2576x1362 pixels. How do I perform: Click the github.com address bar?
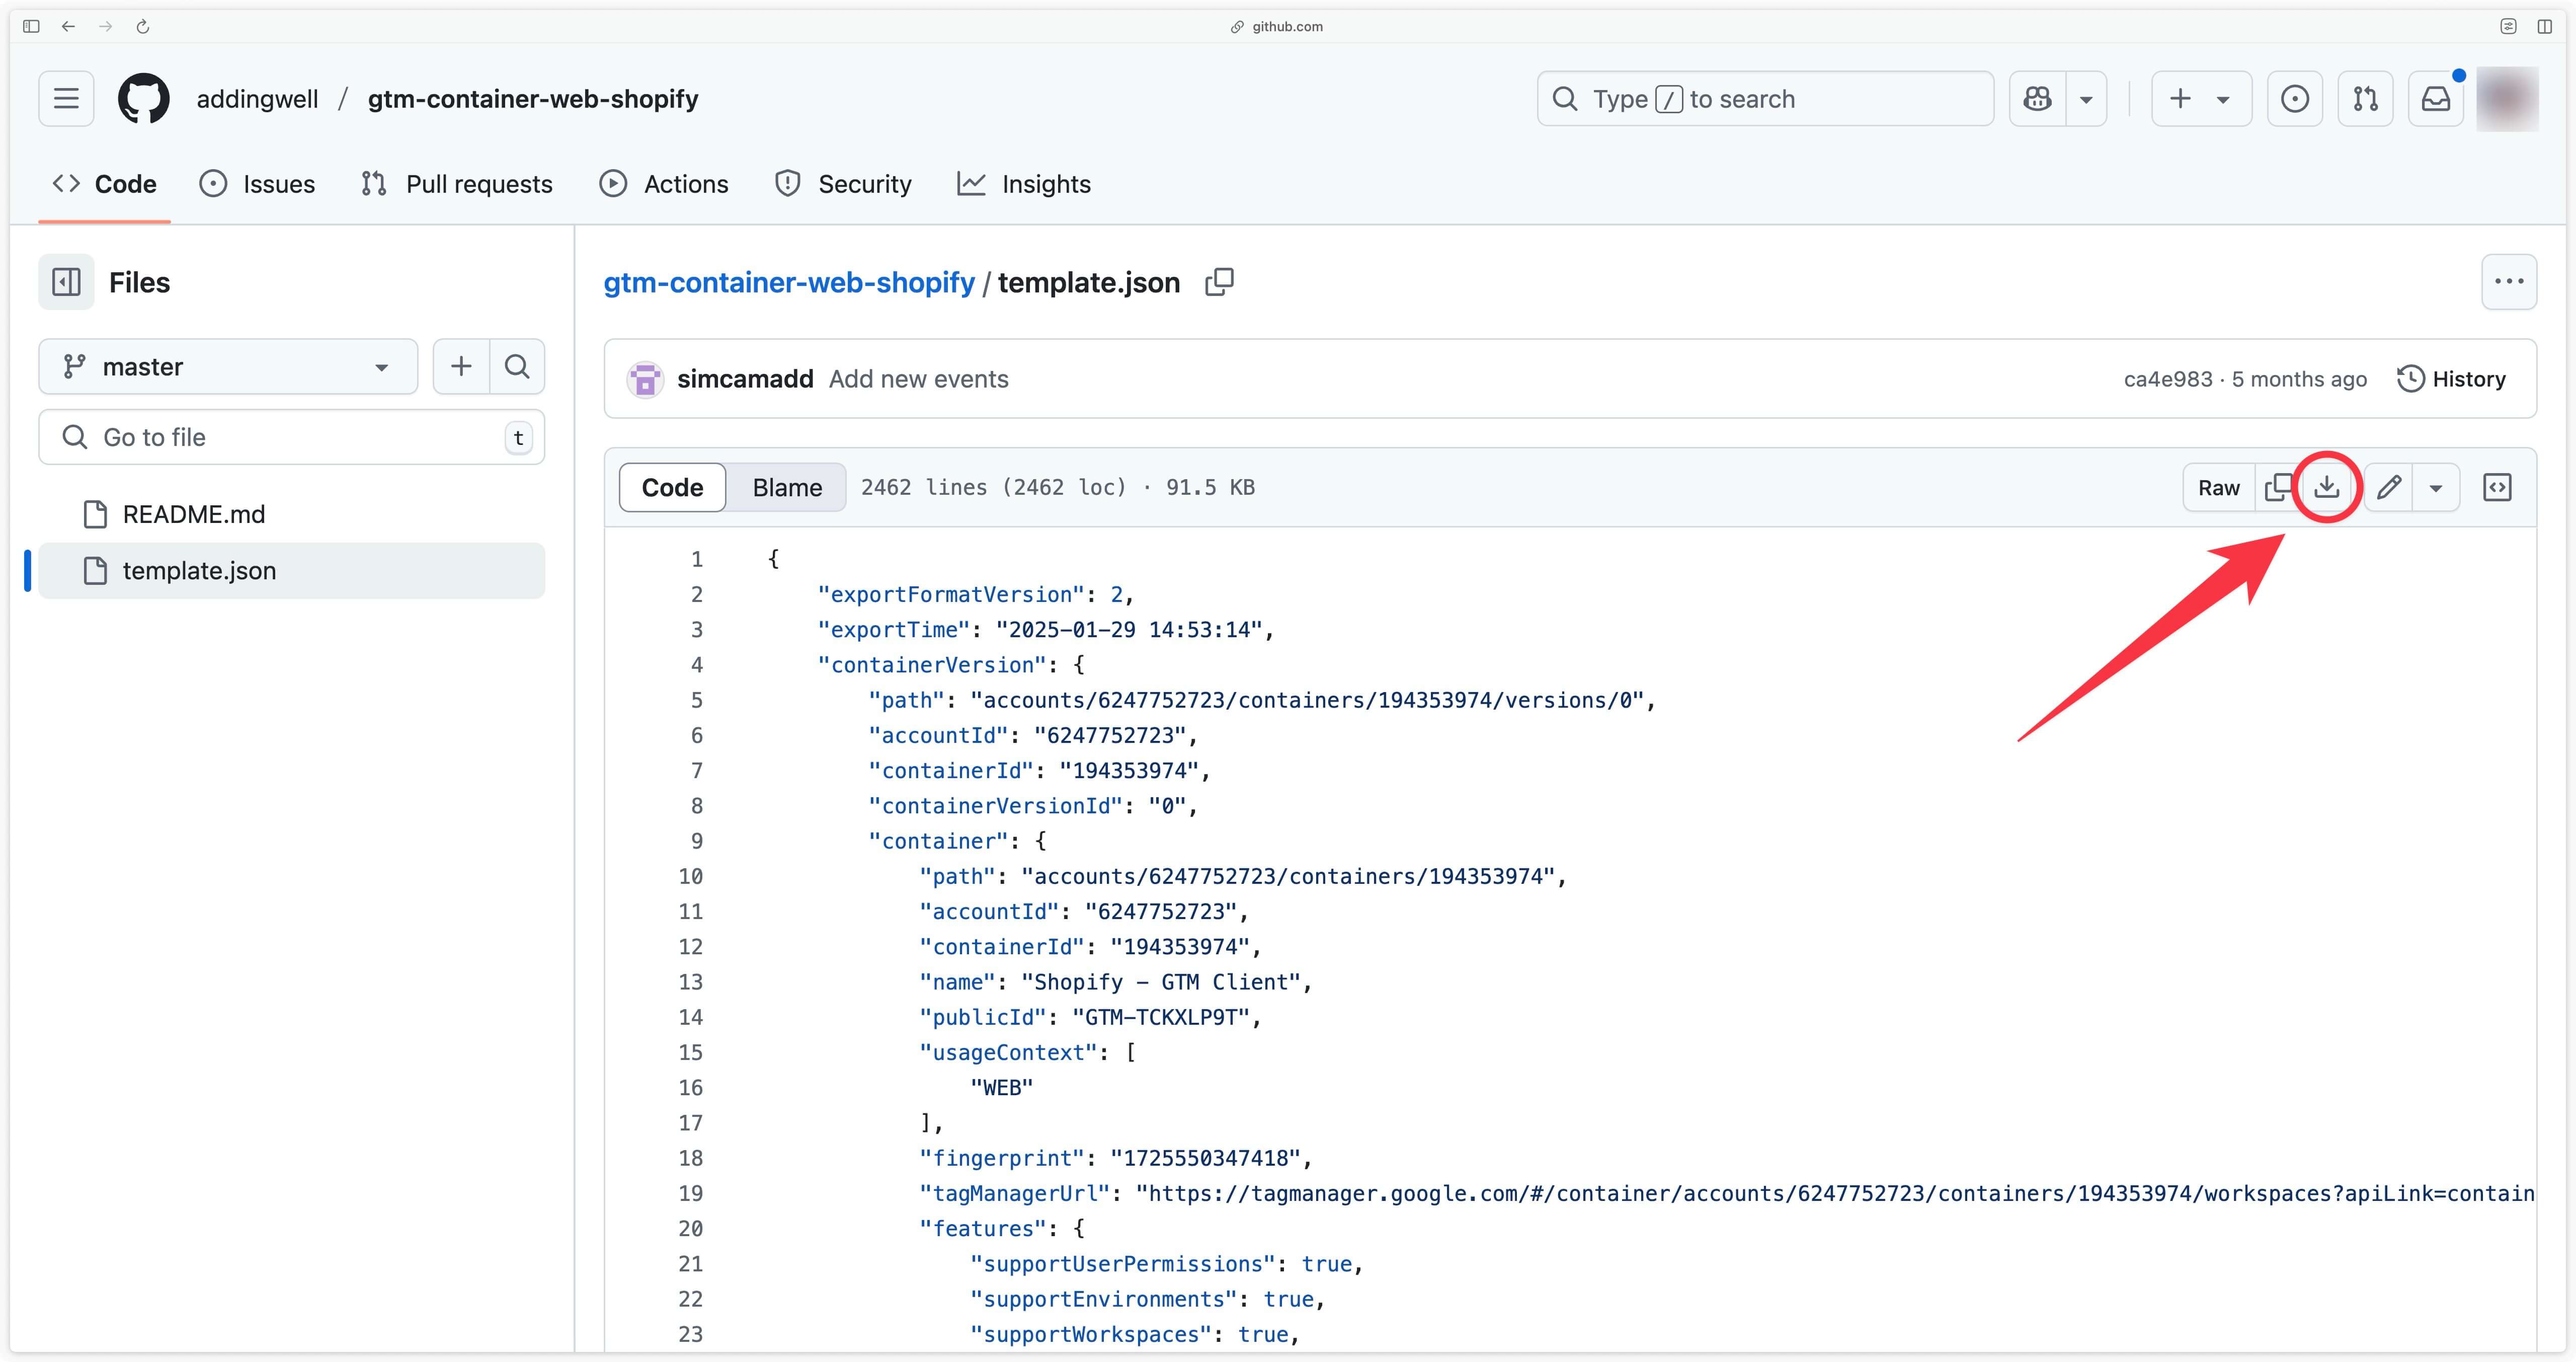tap(1277, 26)
